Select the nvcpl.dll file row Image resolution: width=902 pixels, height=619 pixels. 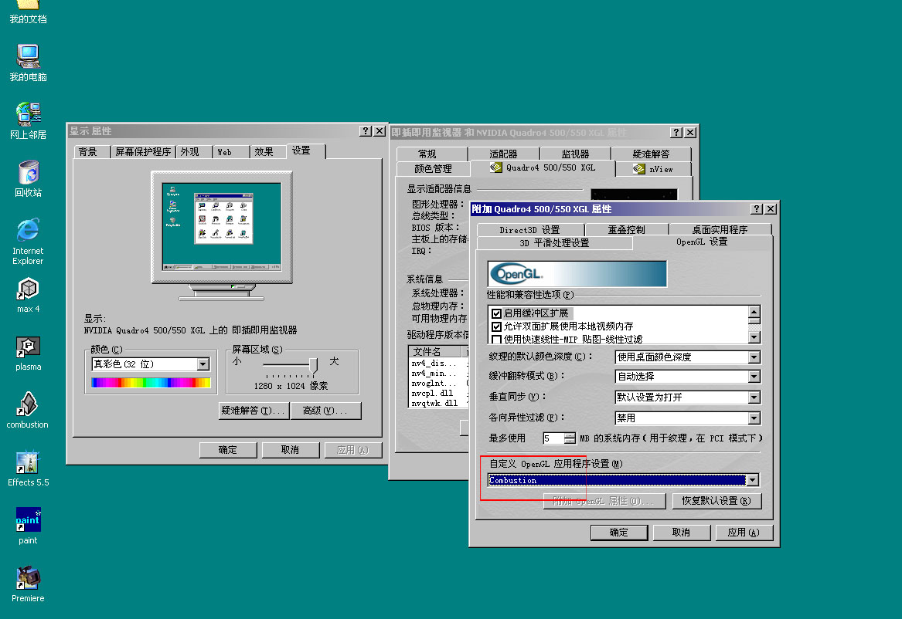coord(434,394)
